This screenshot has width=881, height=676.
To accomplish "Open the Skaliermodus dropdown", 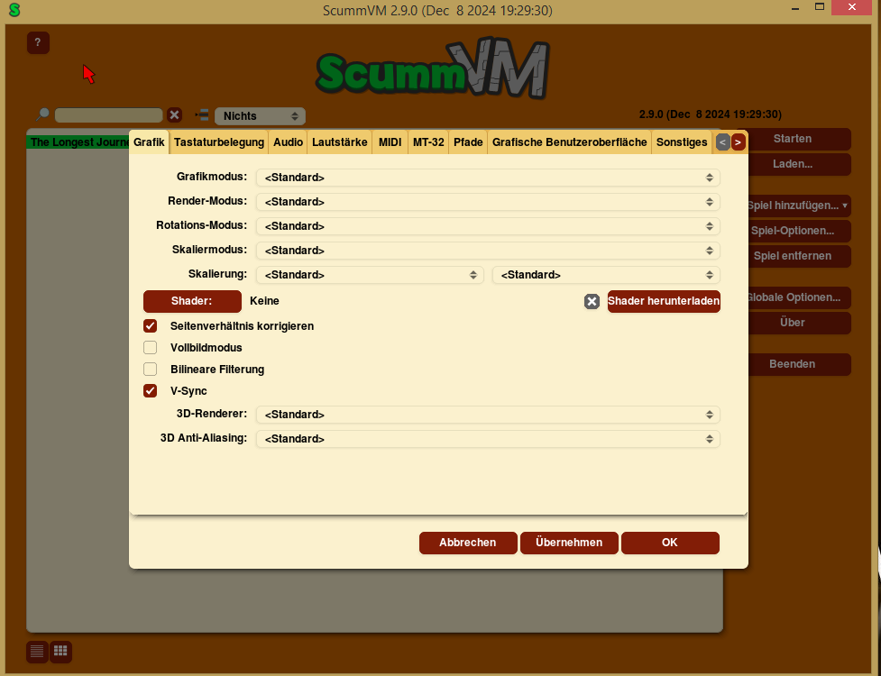I will 488,251.
